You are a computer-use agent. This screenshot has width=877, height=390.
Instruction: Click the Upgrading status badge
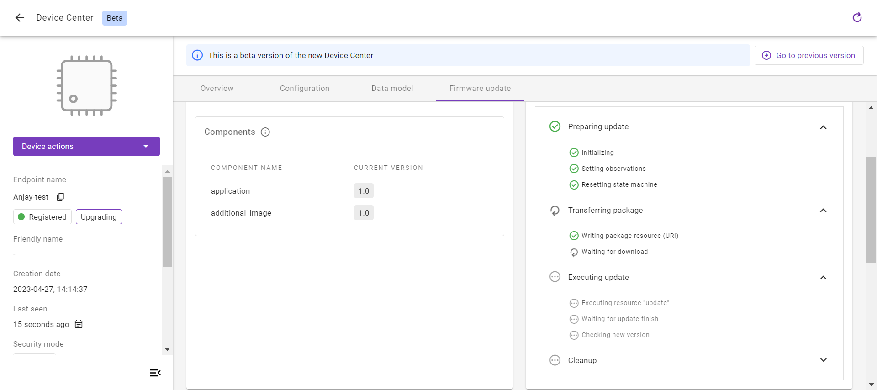coord(99,217)
